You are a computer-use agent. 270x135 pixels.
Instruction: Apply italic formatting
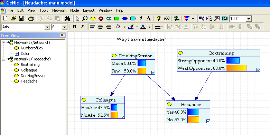click(x=82, y=27)
